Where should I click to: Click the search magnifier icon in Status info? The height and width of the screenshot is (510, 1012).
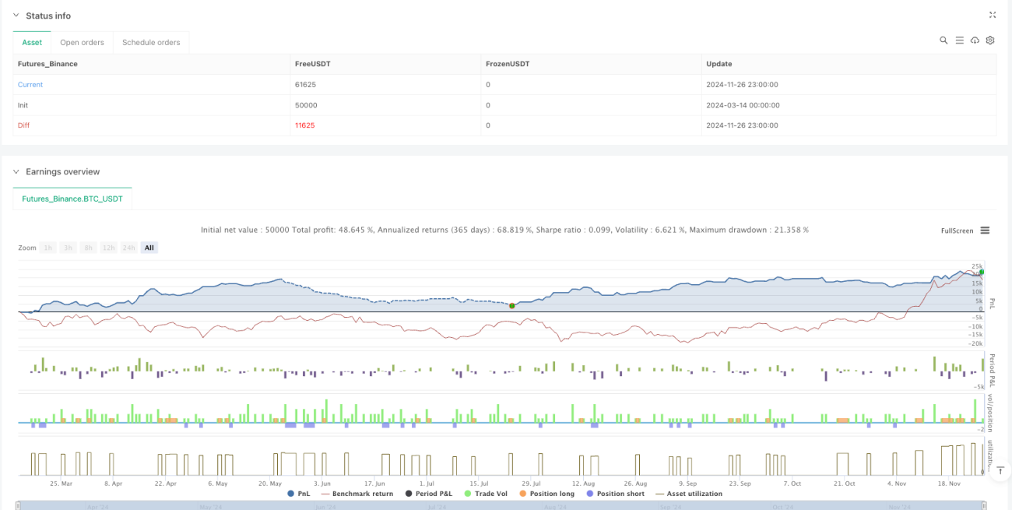[x=943, y=40]
